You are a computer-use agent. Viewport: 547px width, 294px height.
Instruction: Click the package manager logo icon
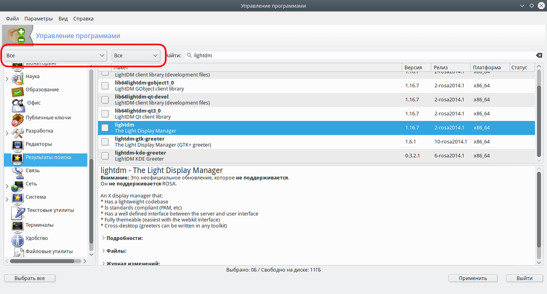point(17,35)
